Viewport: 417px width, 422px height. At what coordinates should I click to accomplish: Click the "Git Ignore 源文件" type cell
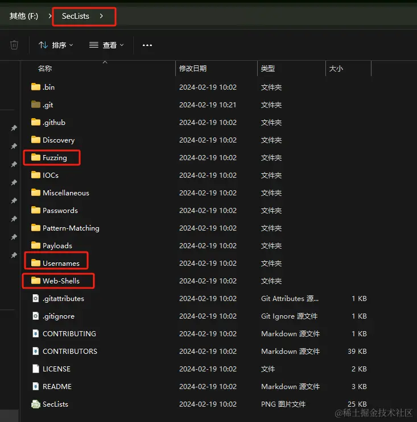pos(289,316)
